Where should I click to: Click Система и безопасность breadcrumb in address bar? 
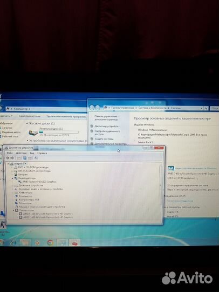tap(152, 108)
